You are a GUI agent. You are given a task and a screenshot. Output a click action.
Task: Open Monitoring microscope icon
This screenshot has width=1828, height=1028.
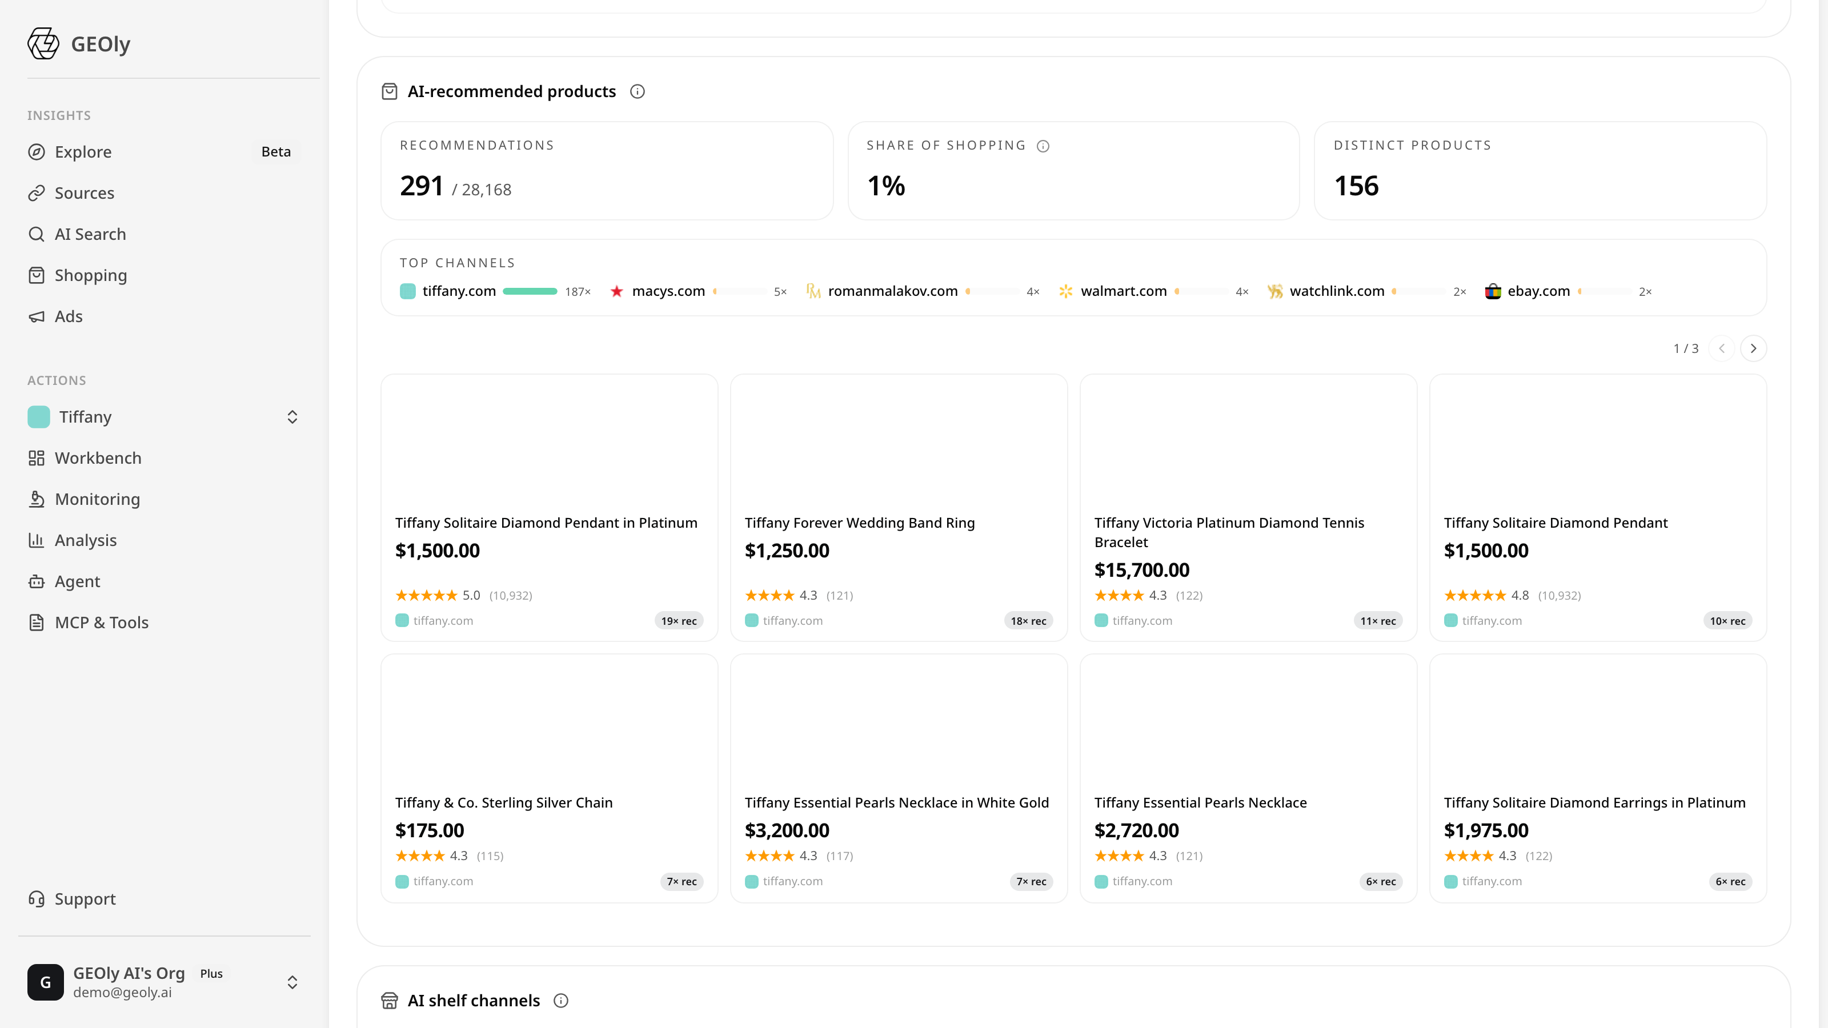(36, 500)
